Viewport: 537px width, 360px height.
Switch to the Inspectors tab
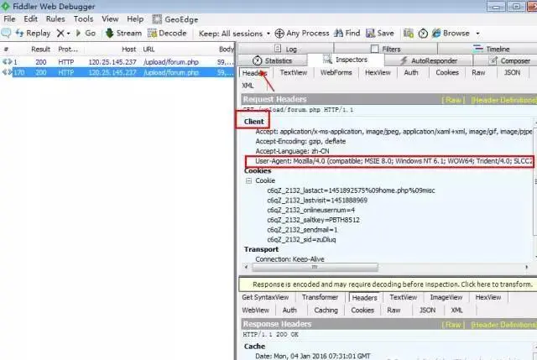[345, 60]
